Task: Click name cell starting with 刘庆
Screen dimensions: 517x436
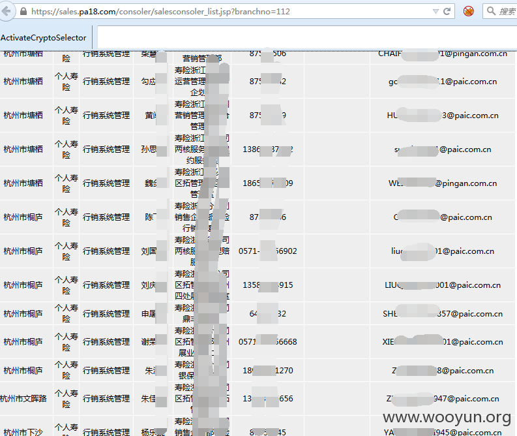Action: click(x=153, y=285)
